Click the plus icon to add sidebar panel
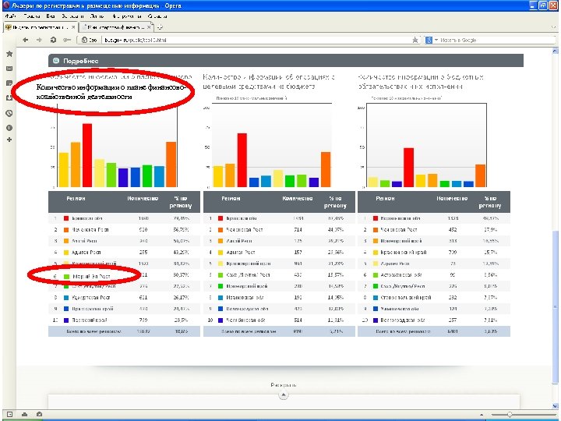The height and width of the screenshot is (421, 561). tap(9, 140)
